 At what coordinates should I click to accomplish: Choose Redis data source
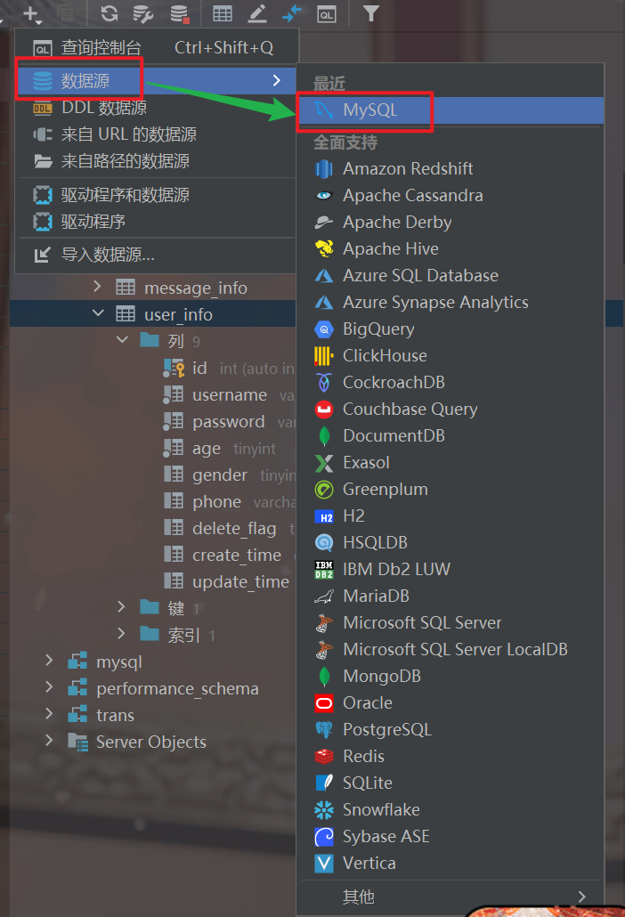tap(450, 757)
